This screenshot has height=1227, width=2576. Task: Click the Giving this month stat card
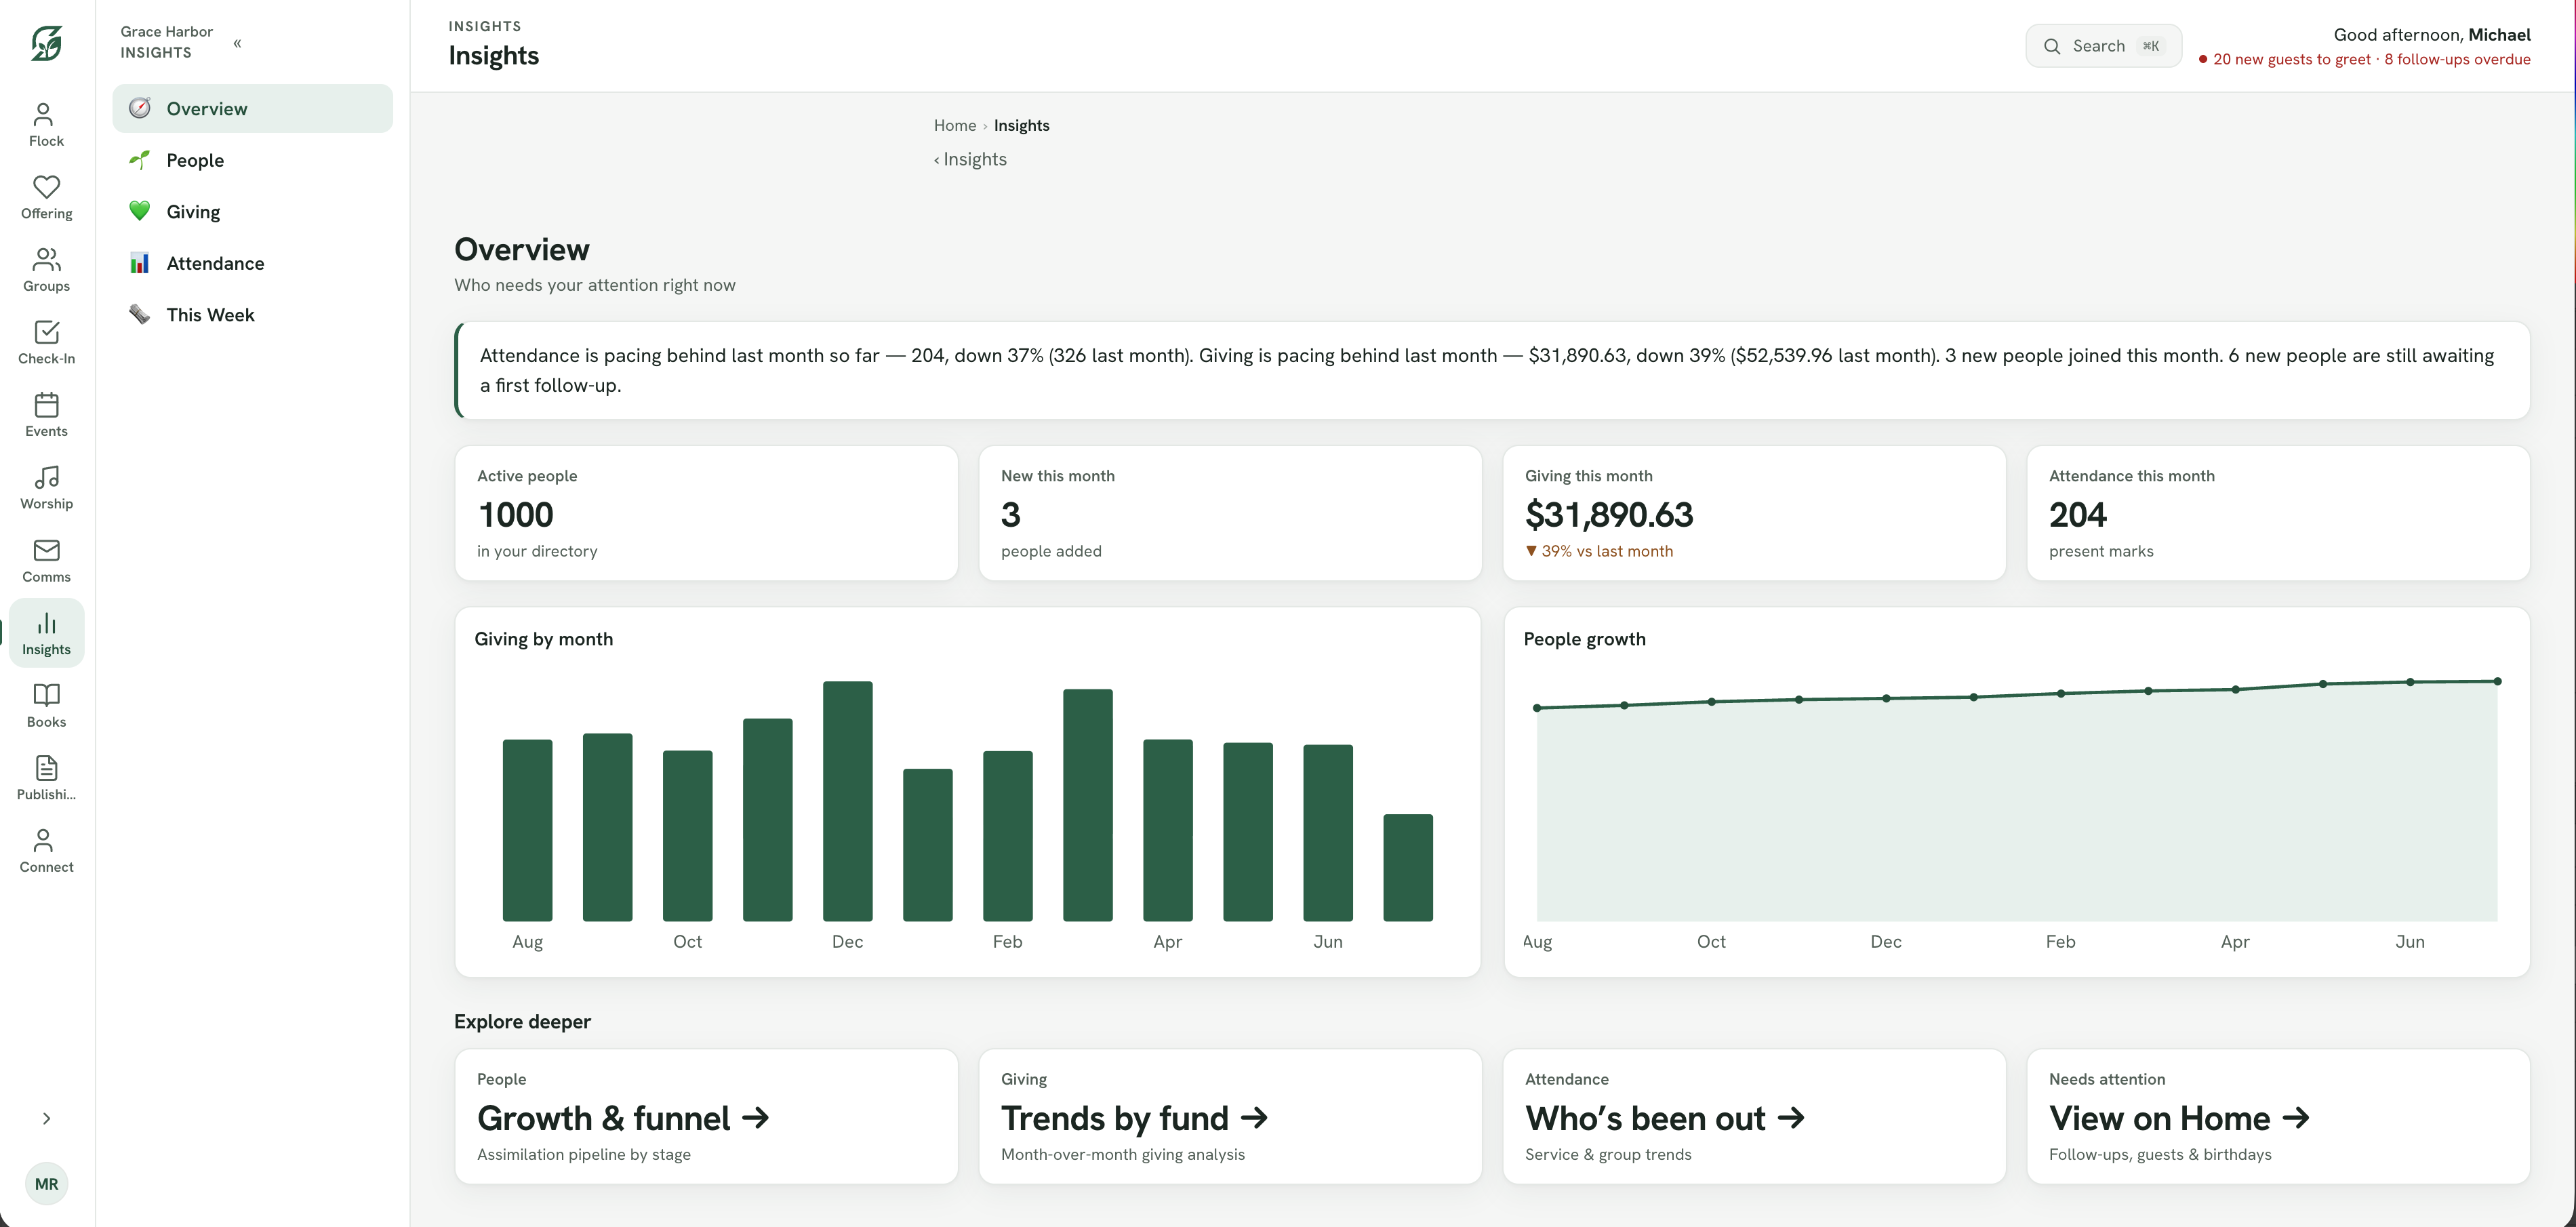click(1754, 513)
